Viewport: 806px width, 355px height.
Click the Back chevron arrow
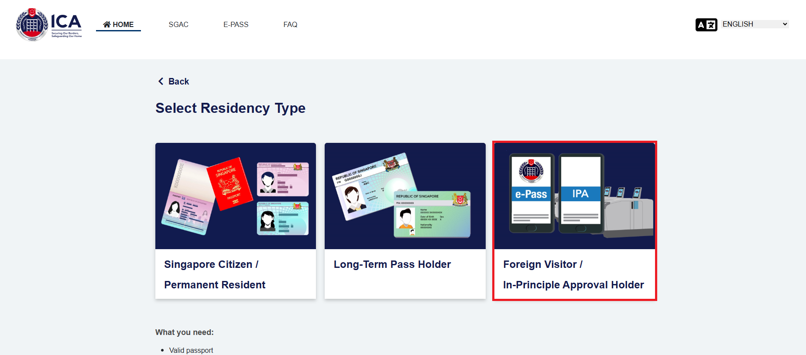pyautogui.click(x=161, y=81)
